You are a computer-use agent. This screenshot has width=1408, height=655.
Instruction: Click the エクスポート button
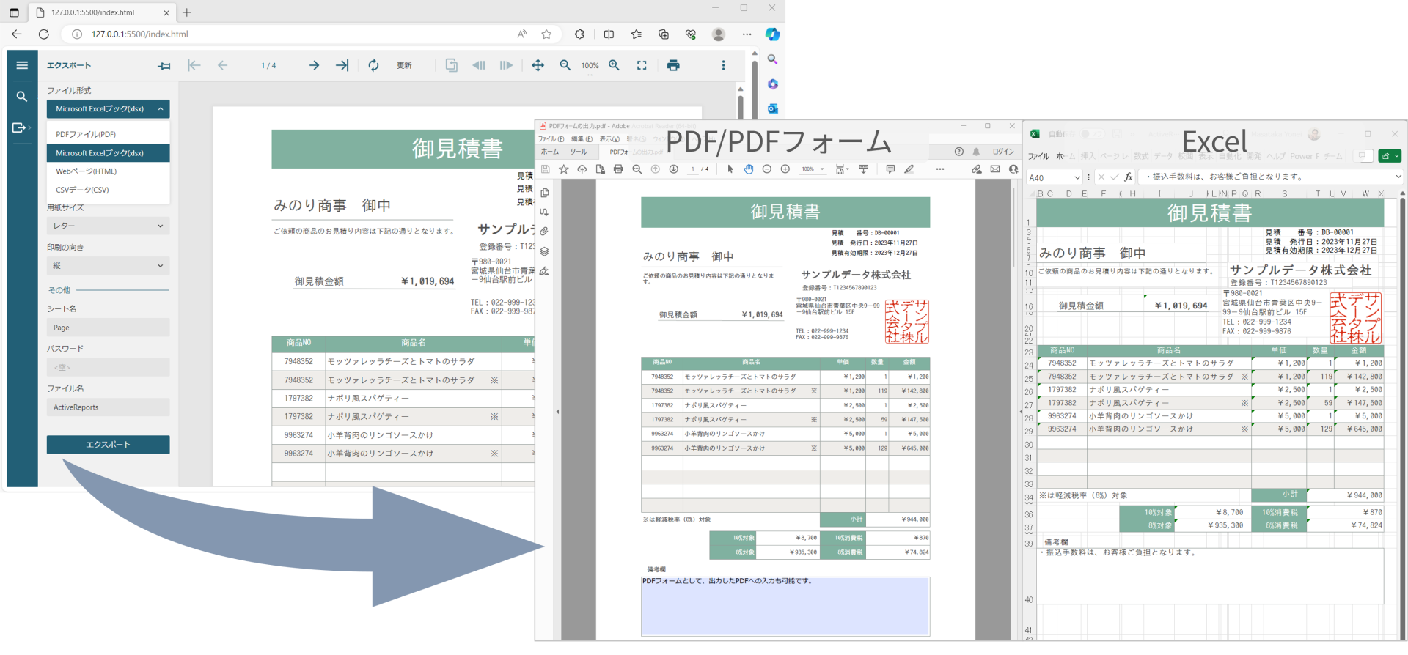[x=109, y=445]
